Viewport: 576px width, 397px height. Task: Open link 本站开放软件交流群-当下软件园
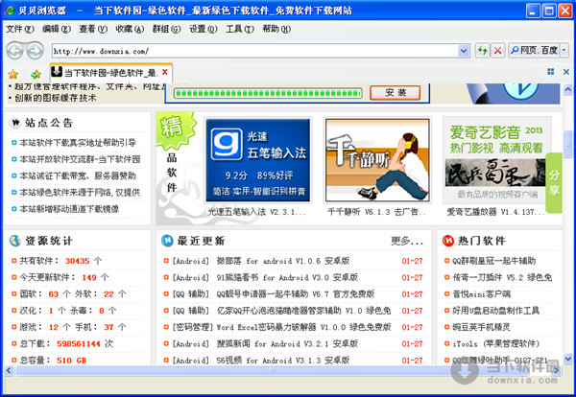point(80,159)
